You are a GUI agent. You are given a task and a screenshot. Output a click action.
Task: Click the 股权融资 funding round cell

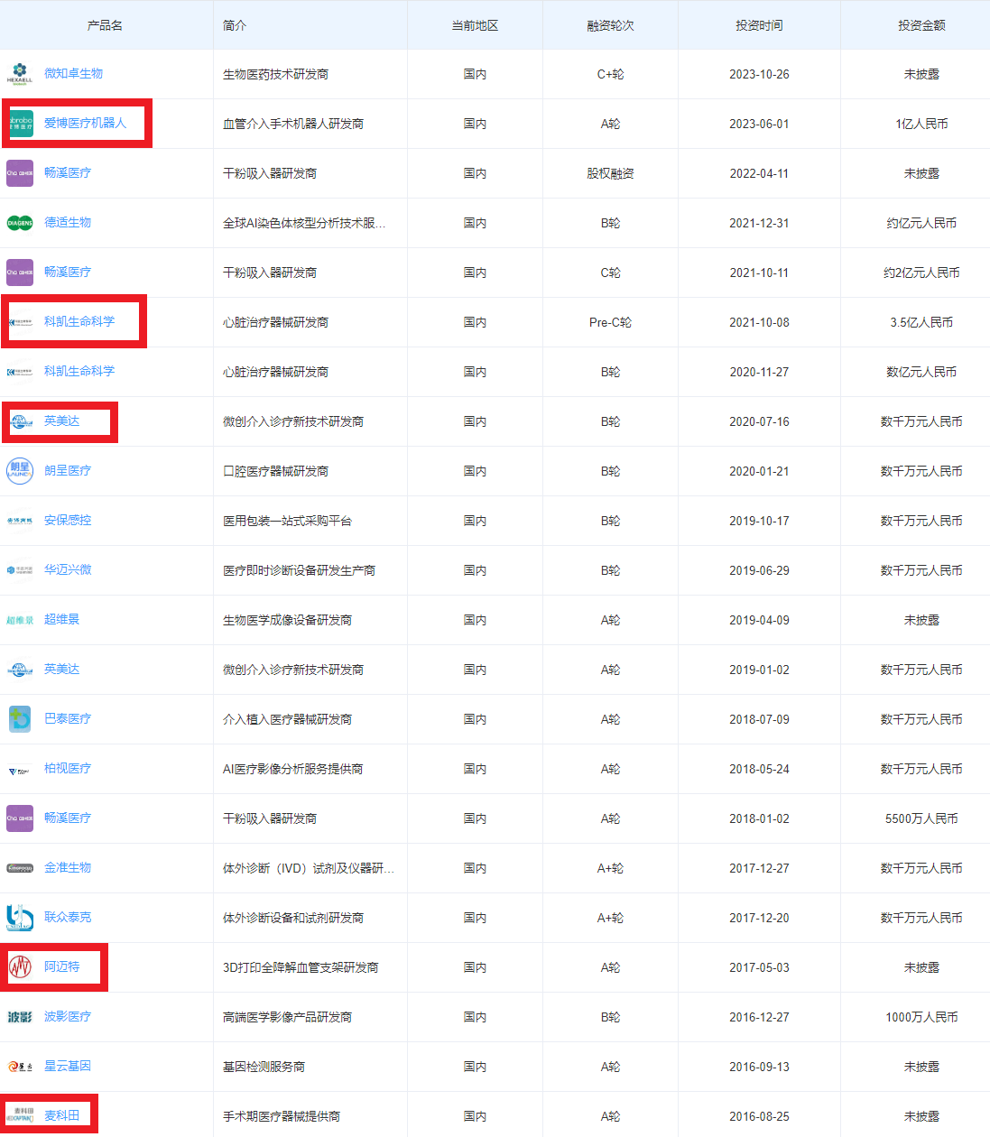pyautogui.click(x=610, y=173)
